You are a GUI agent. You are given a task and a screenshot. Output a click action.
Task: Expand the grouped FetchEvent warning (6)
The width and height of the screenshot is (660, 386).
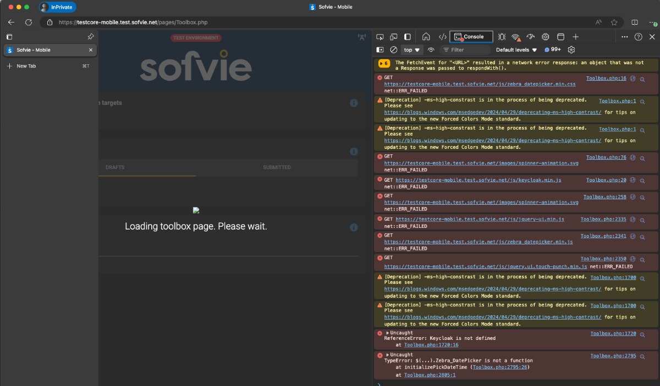click(x=384, y=63)
